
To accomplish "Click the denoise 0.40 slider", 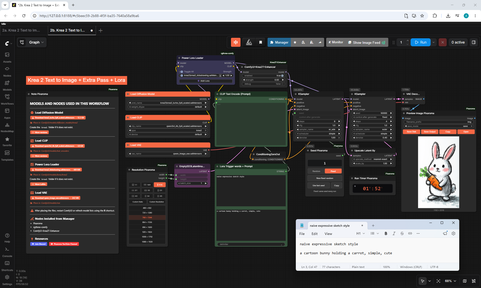I will [372, 138].
